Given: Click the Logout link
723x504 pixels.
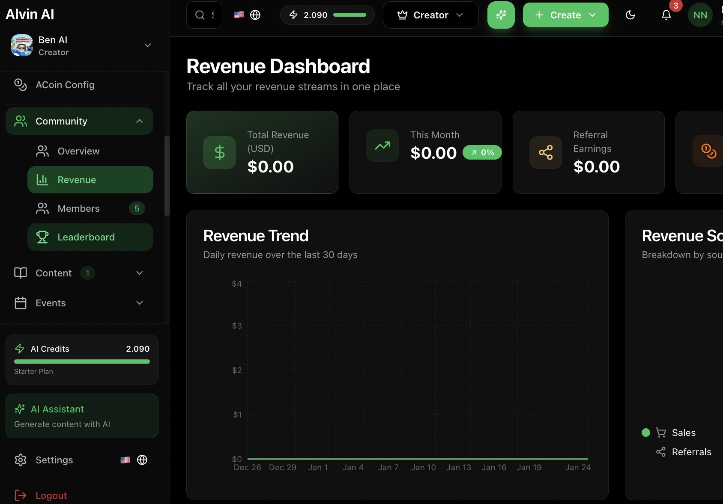Looking at the screenshot, I should point(51,495).
